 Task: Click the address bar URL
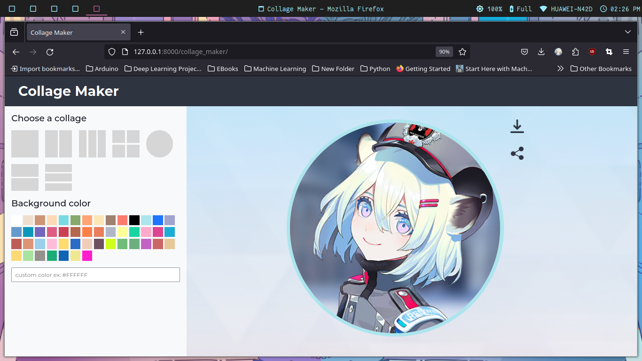point(181,52)
